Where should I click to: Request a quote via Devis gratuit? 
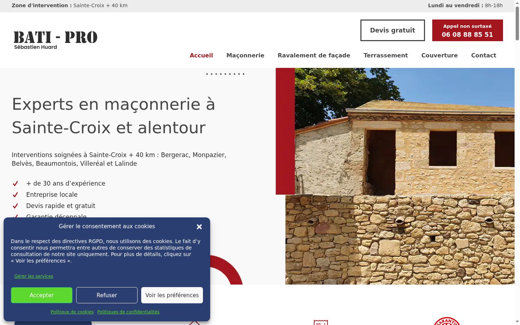[x=393, y=30]
